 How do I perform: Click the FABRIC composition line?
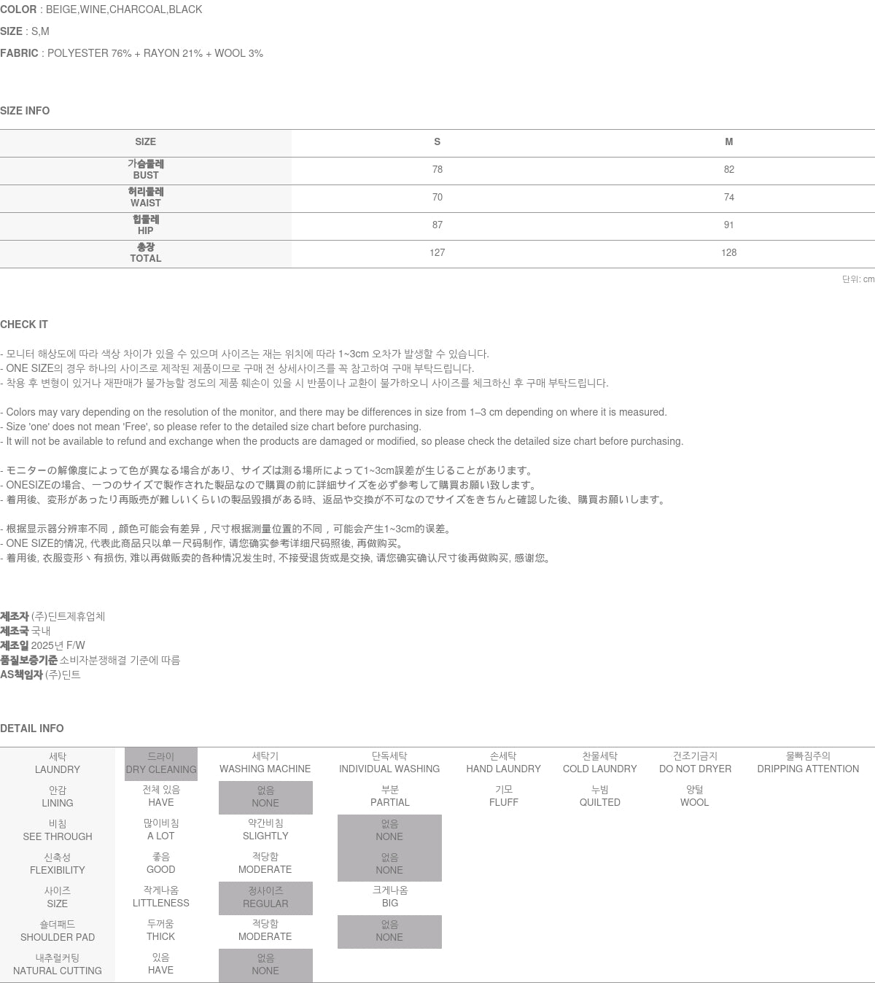tap(132, 53)
